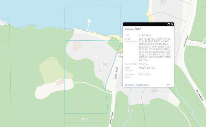
Task: Select the 1565 address label on map
Action: click(84, 119)
